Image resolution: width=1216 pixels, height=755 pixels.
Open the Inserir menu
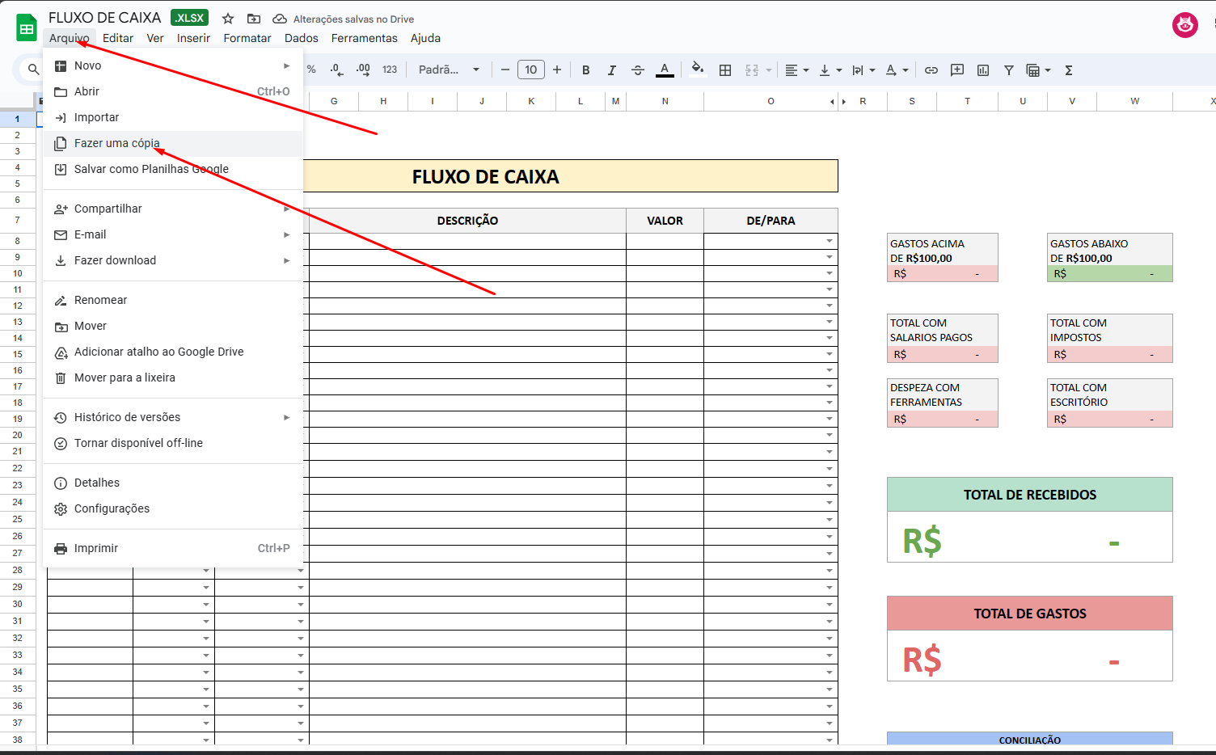tap(193, 38)
